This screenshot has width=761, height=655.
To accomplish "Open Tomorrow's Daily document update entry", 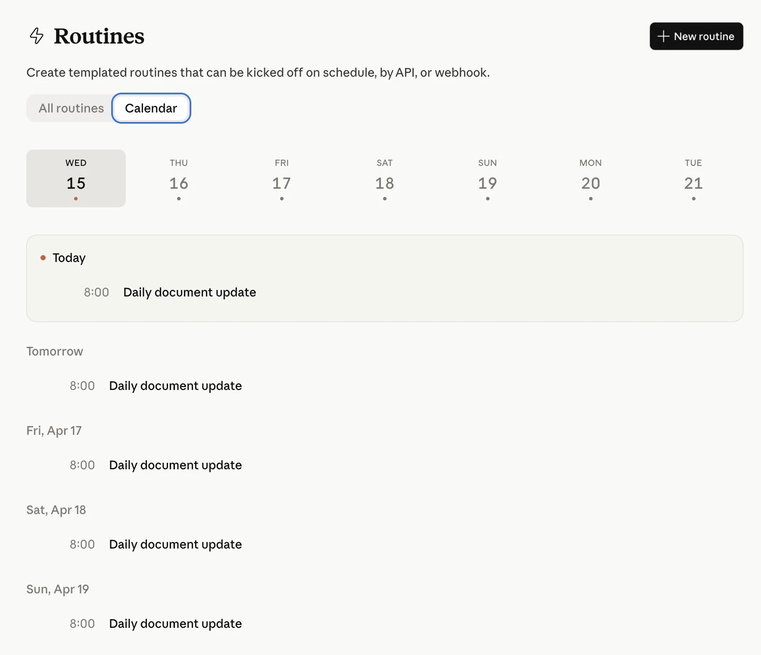I will [x=175, y=386].
